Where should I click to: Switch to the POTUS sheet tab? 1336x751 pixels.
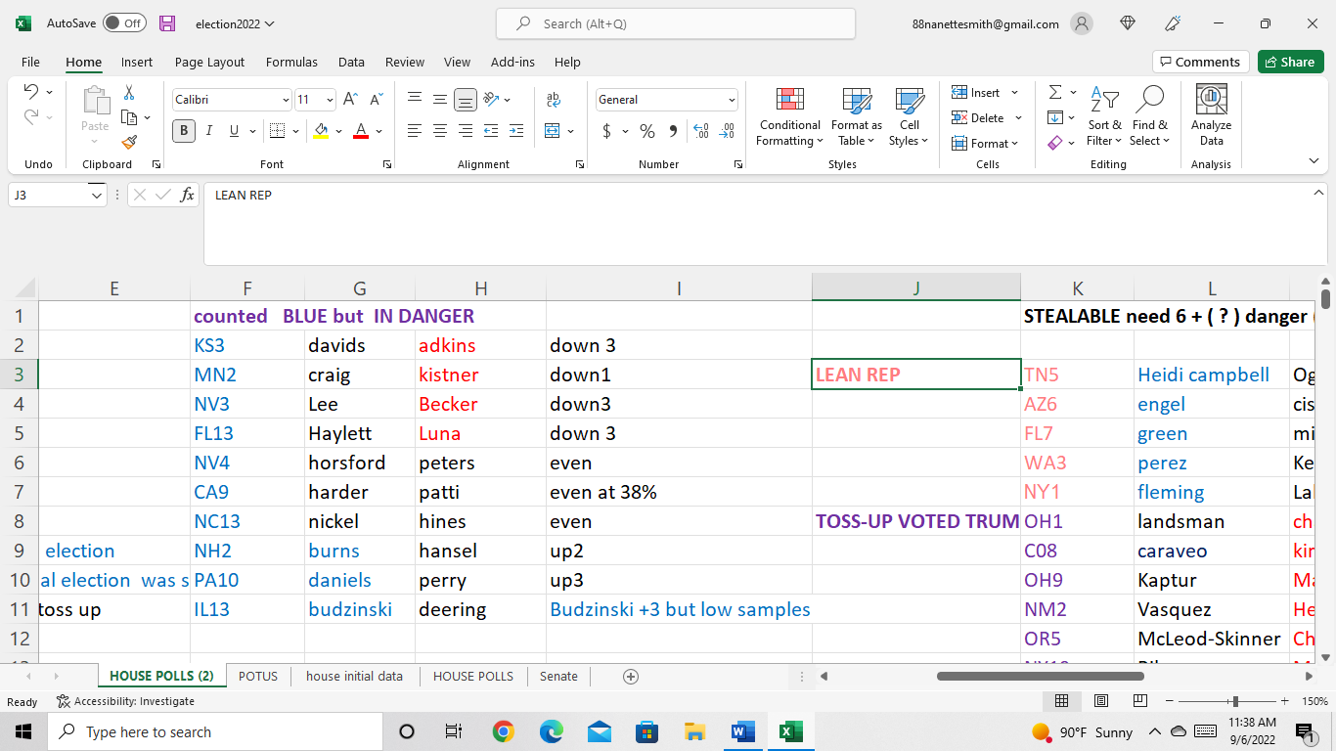pos(258,676)
